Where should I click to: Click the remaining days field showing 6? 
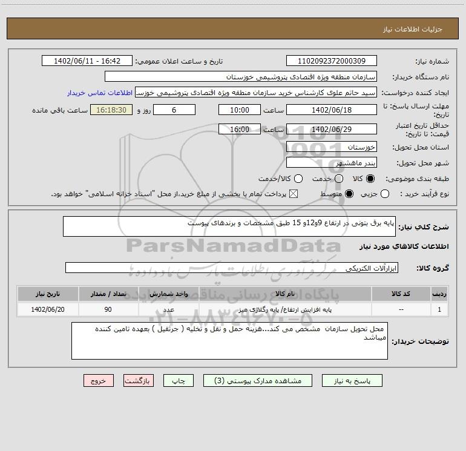[174, 110]
